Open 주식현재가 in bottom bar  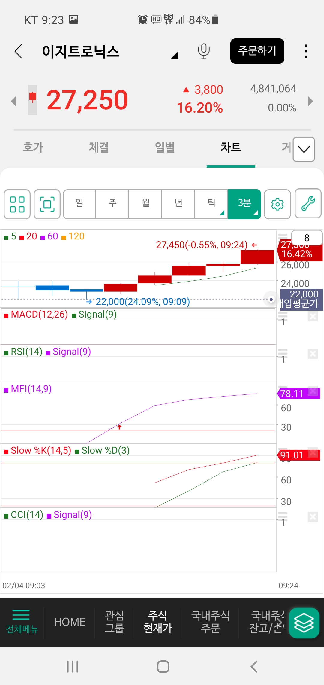(158, 622)
